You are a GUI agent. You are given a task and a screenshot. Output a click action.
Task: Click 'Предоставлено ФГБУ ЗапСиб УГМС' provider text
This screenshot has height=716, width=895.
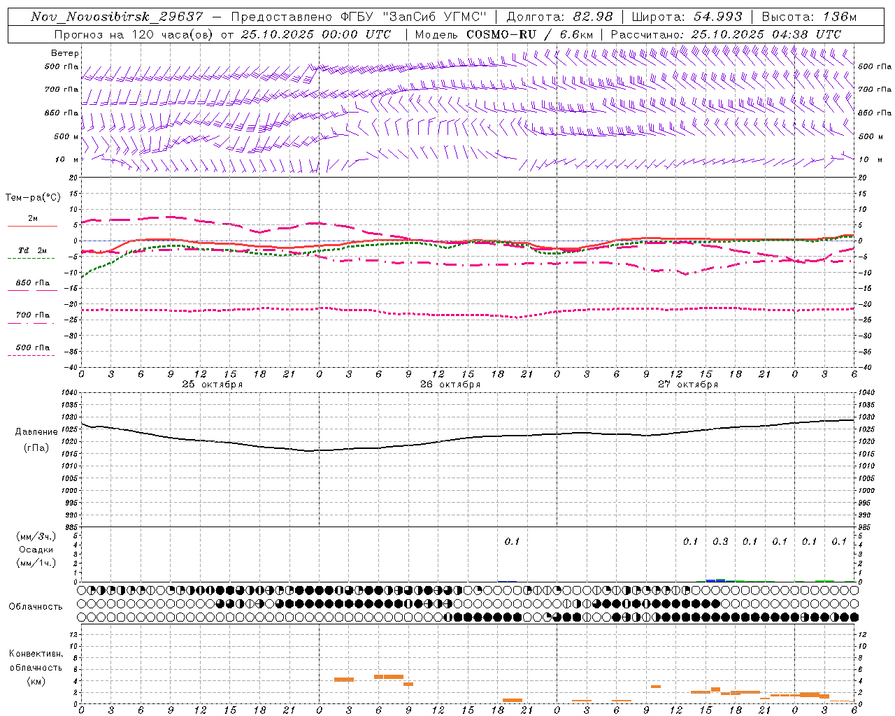click(x=359, y=17)
